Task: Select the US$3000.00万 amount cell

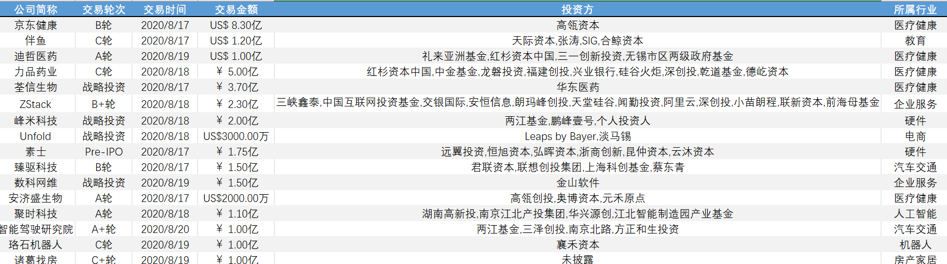Action: 236,136
